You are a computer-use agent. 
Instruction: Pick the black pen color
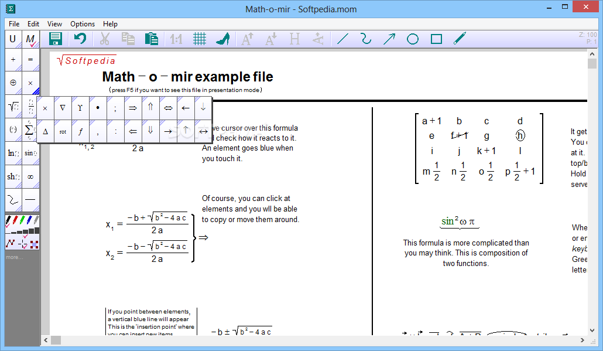coord(8,220)
